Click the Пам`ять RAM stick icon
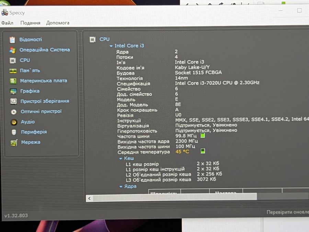Viewport: 309px width, 232px height. (13, 71)
